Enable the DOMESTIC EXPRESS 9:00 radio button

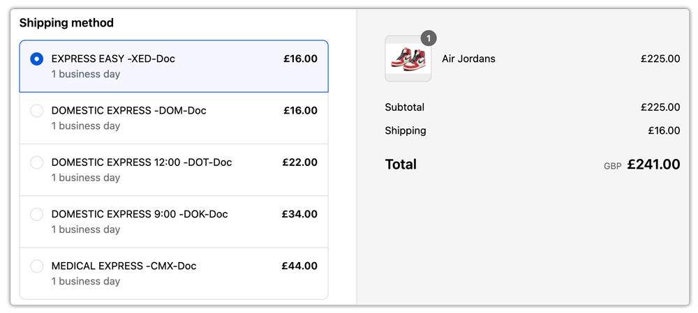point(37,214)
